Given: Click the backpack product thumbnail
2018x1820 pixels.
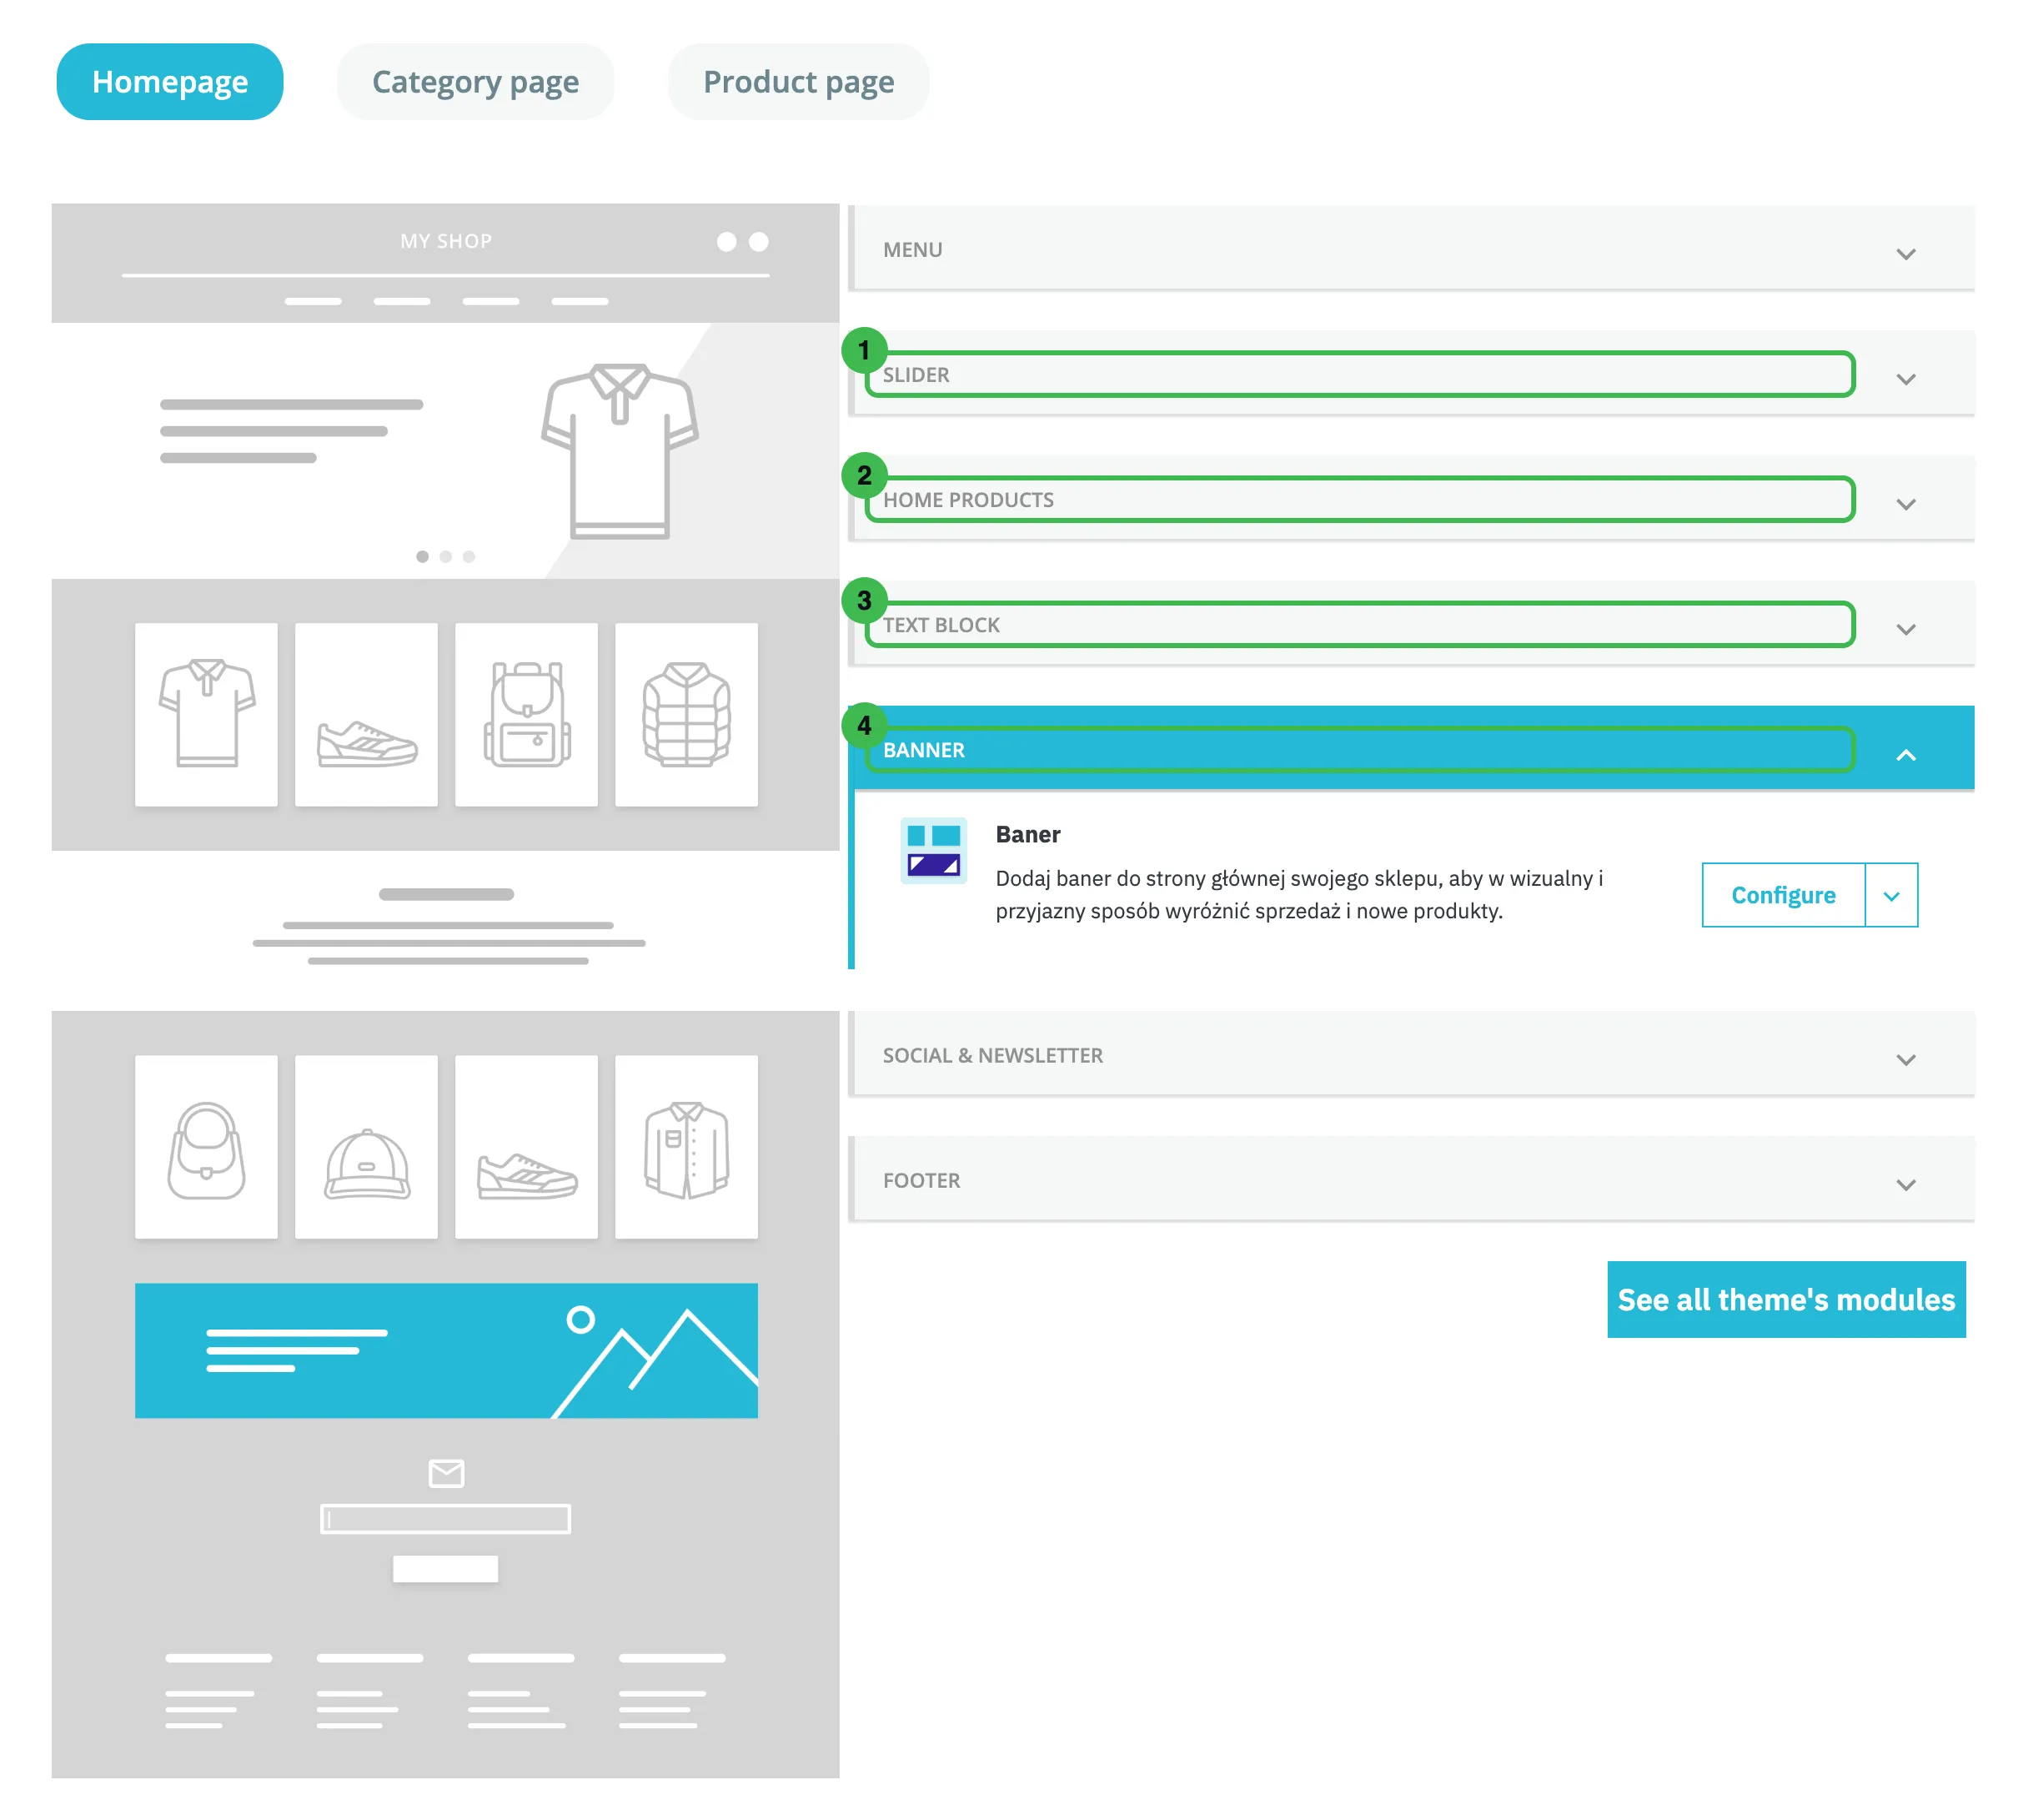Looking at the screenshot, I should click(x=525, y=714).
